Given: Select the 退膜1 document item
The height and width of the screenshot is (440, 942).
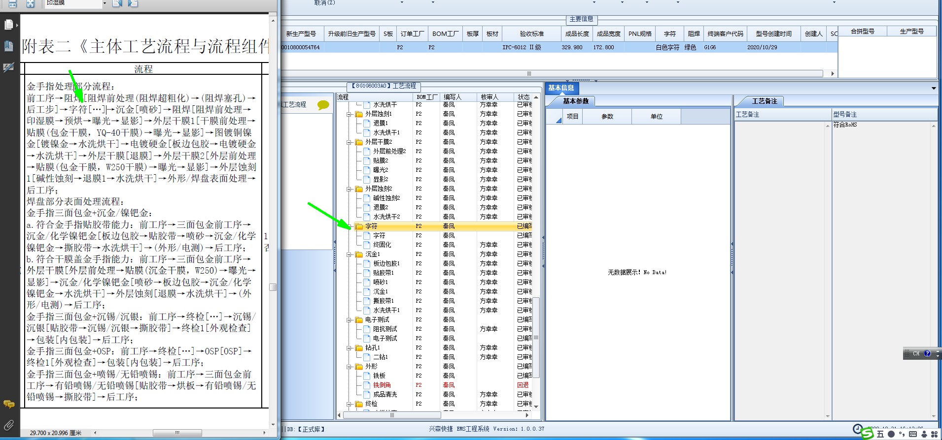Looking at the screenshot, I should coord(381,124).
